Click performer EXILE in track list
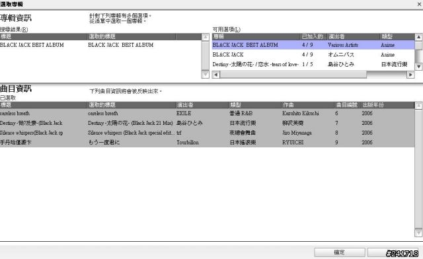 coord(184,114)
